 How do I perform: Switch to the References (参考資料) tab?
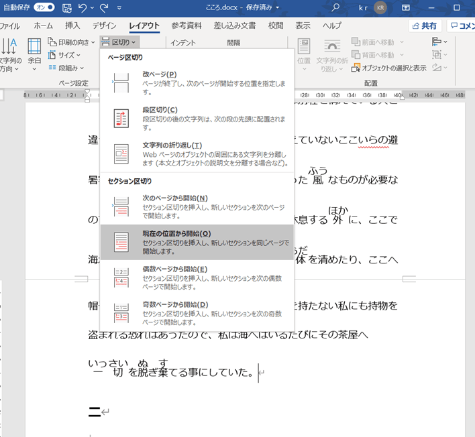coord(186,25)
